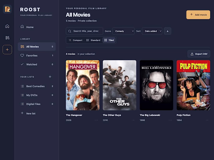The image size is (214, 160).
Task: Open the Digital Files list
Action: [x=37, y=104]
